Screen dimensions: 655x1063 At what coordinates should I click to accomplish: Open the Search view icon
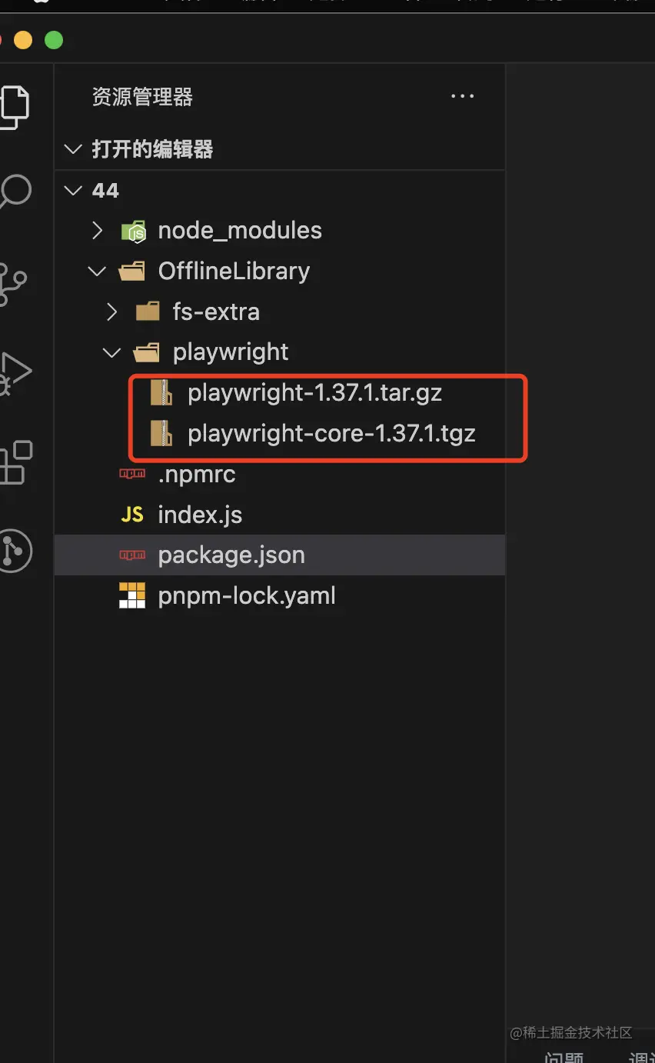click(x=15, y=191)
